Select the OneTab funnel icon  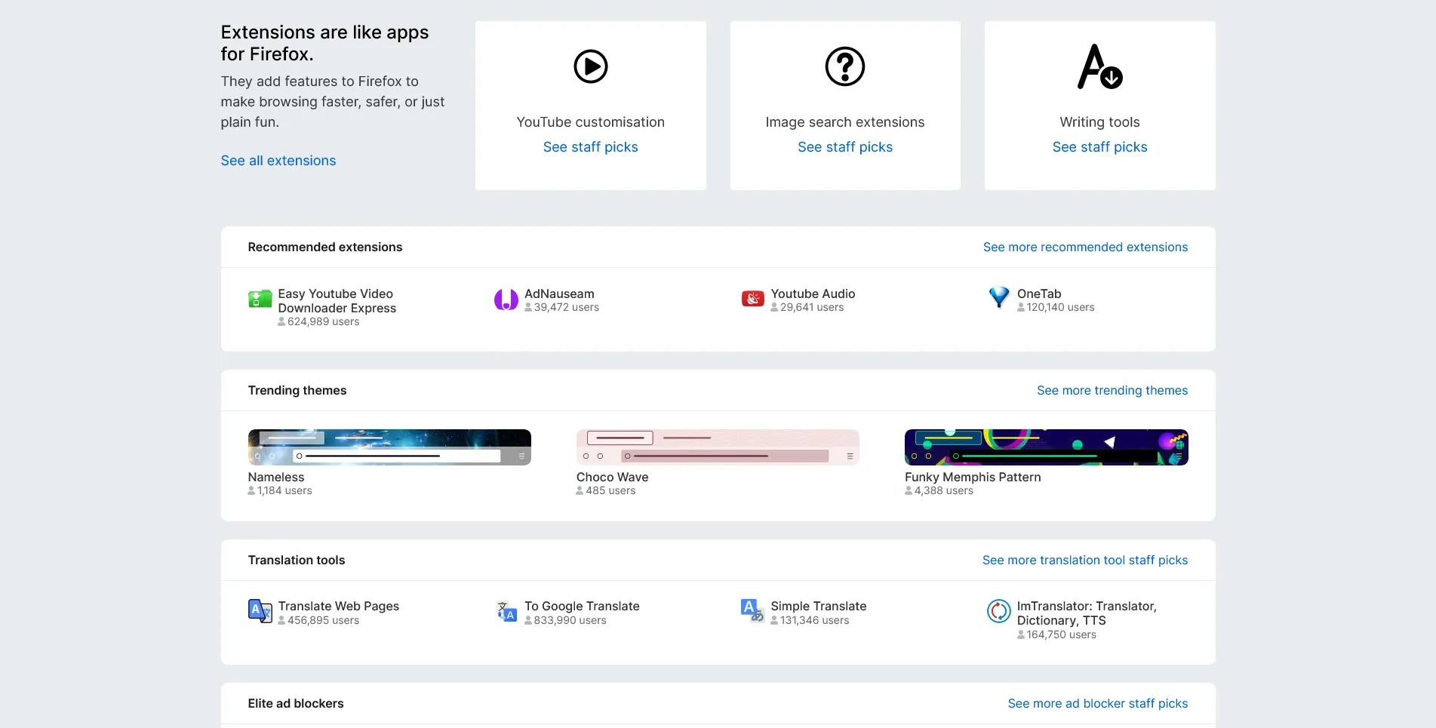(x=998, y=297)
